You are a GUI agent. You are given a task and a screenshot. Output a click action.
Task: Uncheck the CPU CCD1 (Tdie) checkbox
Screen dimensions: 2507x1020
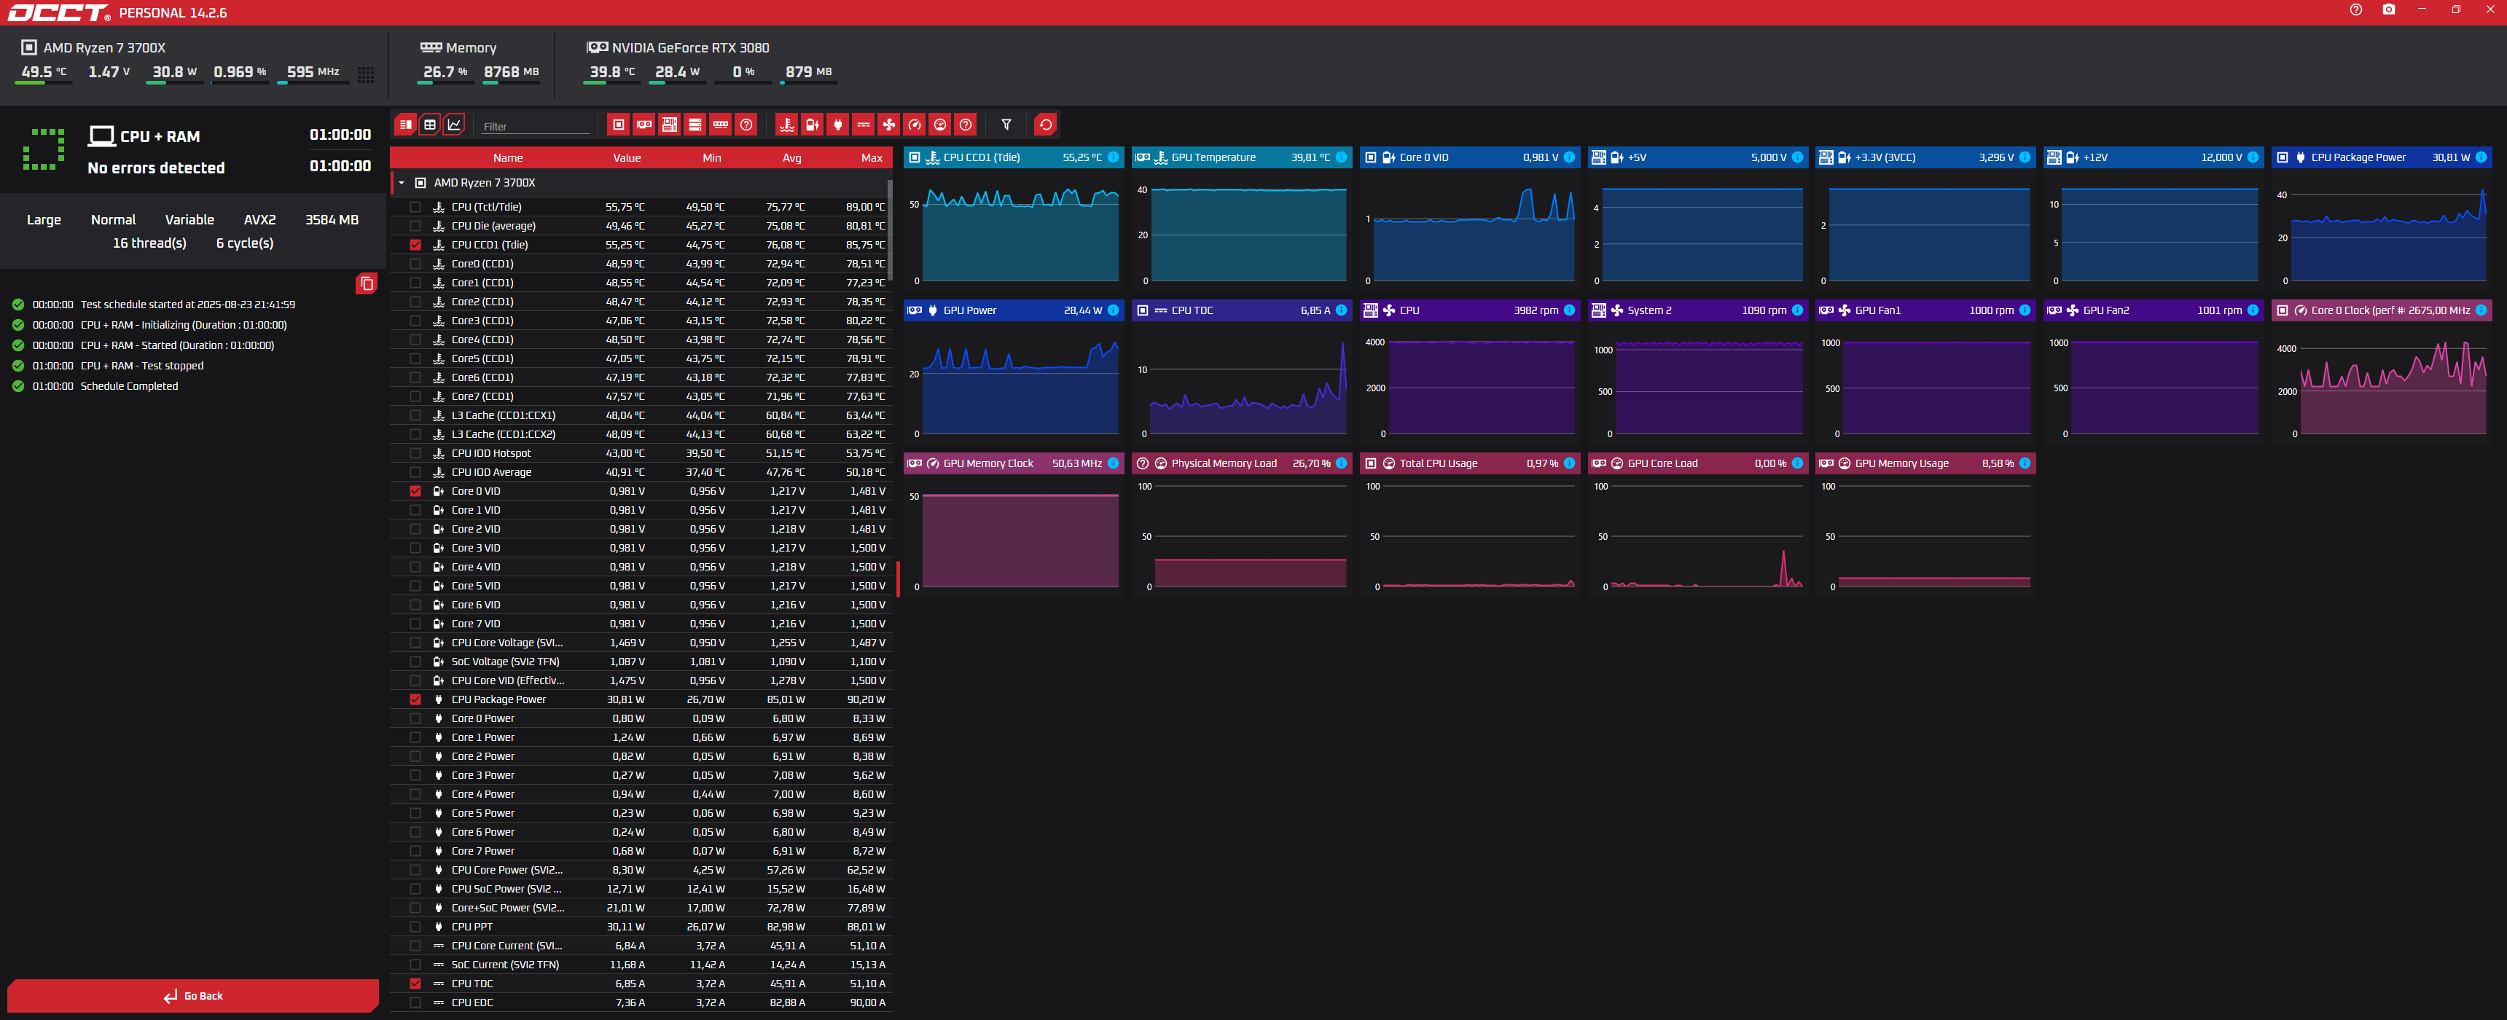coord(415,246)
